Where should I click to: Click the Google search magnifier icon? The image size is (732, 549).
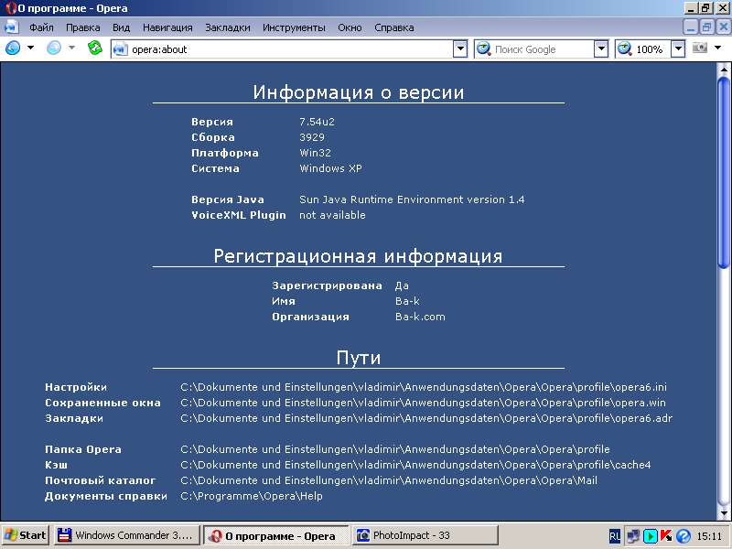click(484, 48)
